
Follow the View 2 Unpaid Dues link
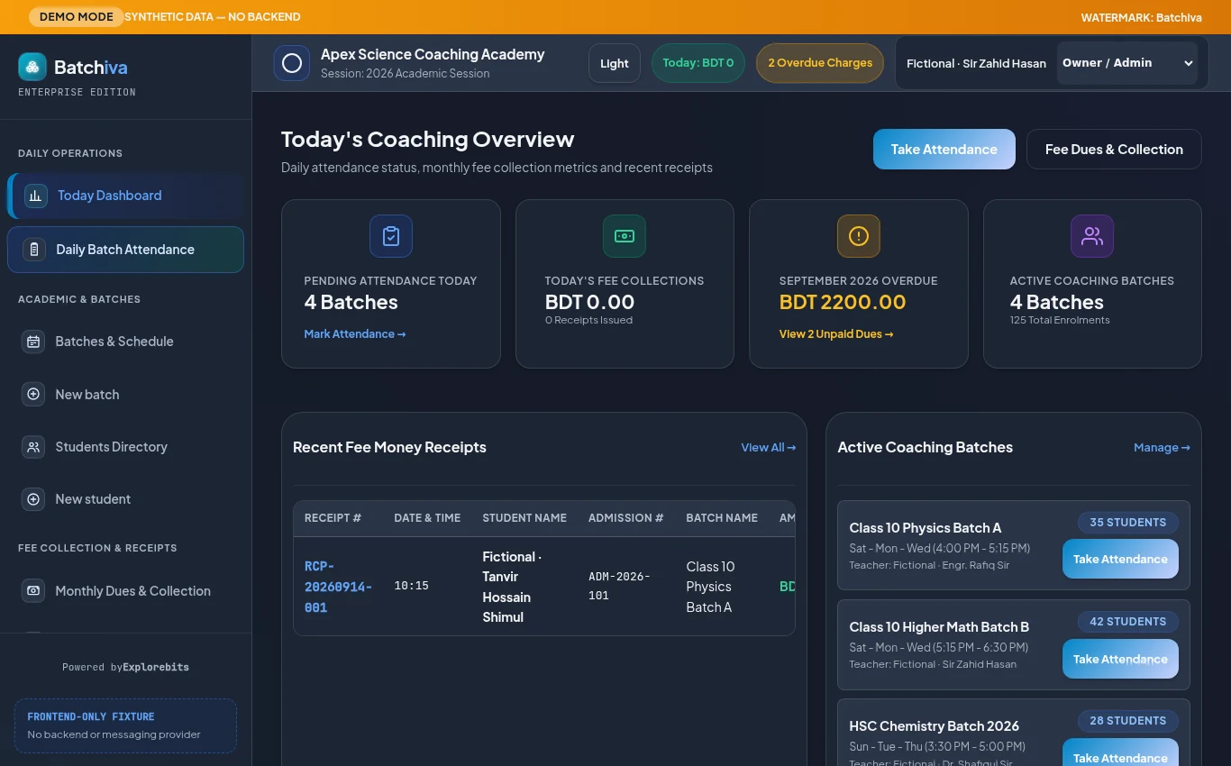(836, 334)
